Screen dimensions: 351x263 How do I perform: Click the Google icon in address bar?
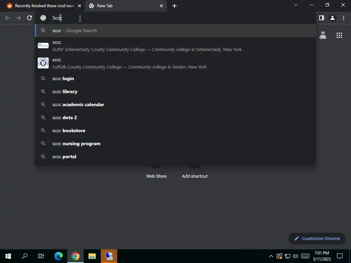point(43,18)
